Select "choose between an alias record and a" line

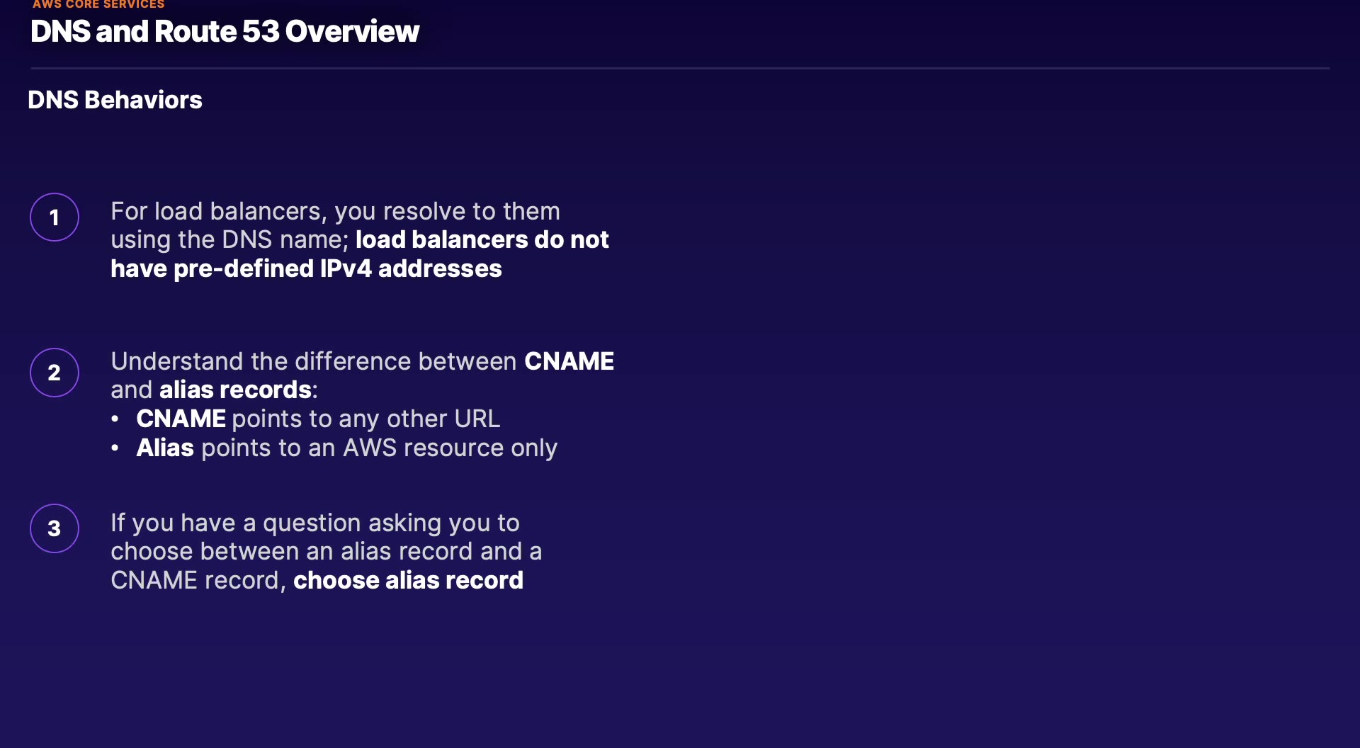pos(326,552)
